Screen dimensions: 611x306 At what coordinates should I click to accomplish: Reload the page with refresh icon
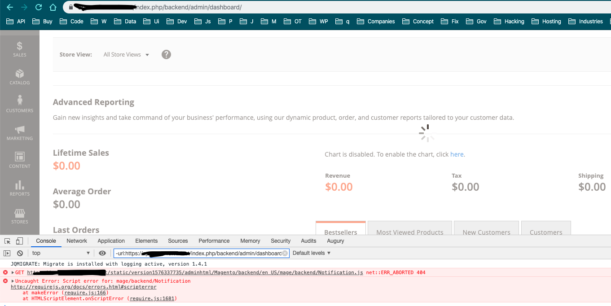pyautogui.click(x=39, y=7)
